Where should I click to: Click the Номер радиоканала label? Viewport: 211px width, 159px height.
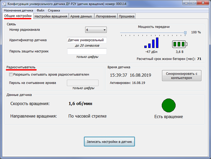pyautogui.click(x=25, y=30)
